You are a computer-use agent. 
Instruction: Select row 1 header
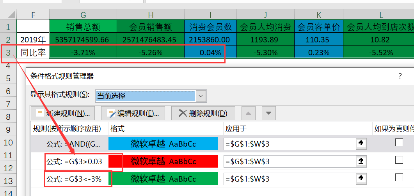pos(8,26)
